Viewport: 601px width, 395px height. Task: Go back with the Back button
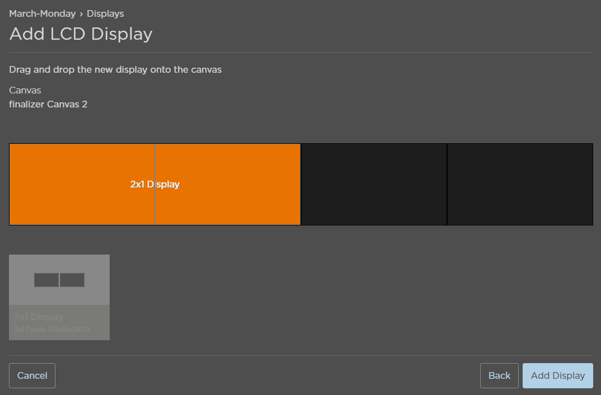(x=499, y=375)
